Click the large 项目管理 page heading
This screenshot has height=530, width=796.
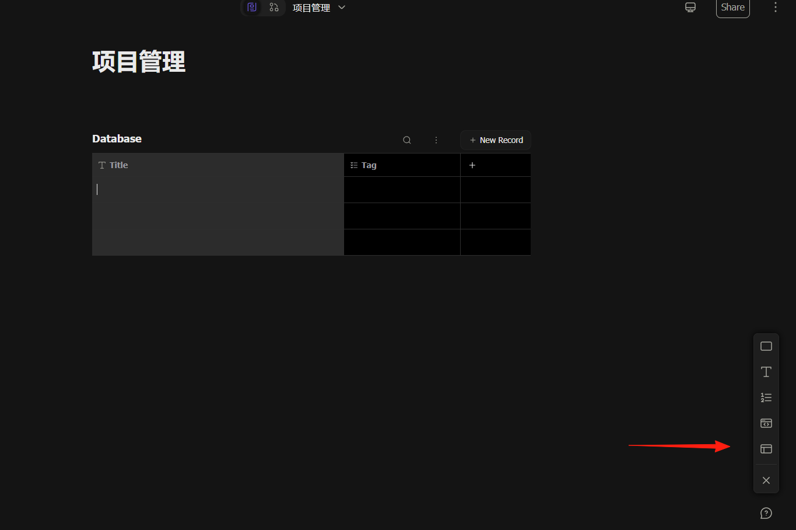pos(139,62)
